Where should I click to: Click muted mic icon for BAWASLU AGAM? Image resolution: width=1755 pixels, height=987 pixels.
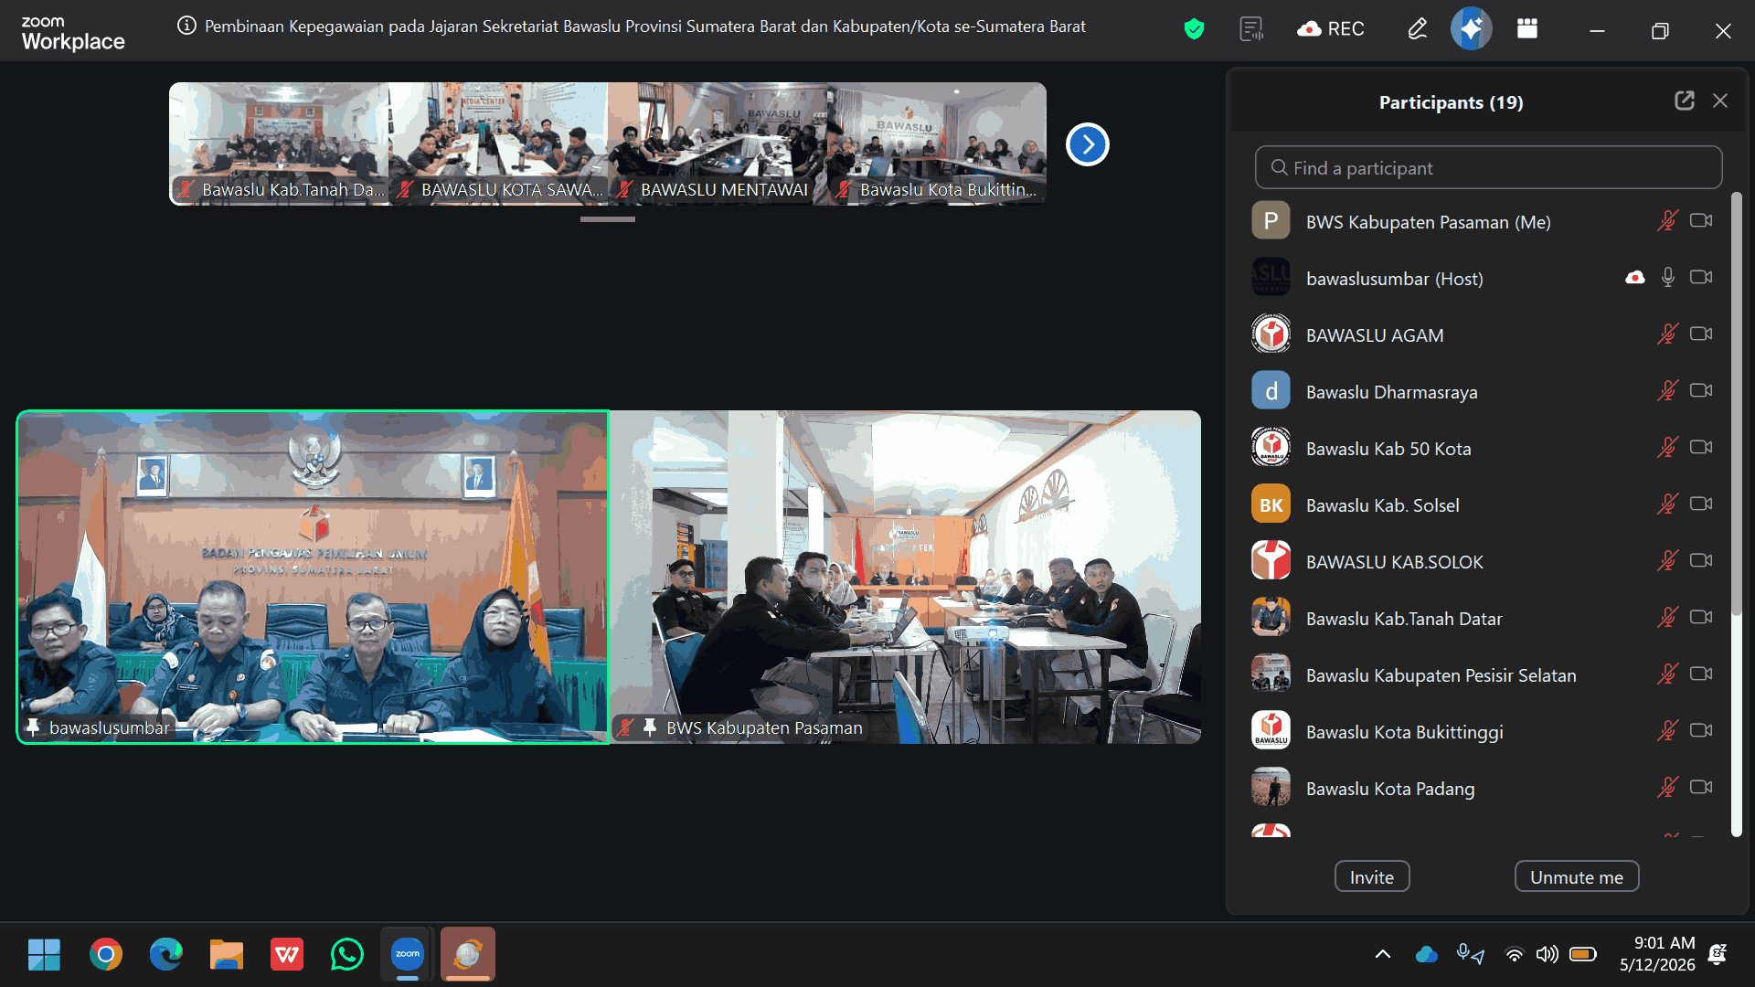[x=1667, y=334]
